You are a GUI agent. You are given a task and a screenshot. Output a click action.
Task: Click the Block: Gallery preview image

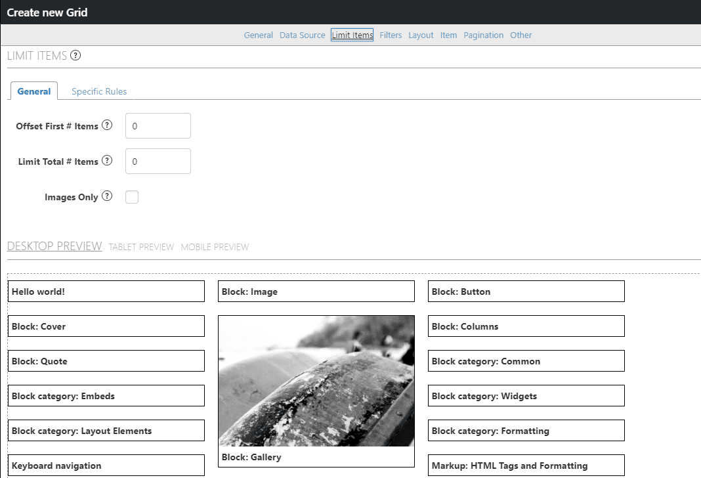coord(316,381)
